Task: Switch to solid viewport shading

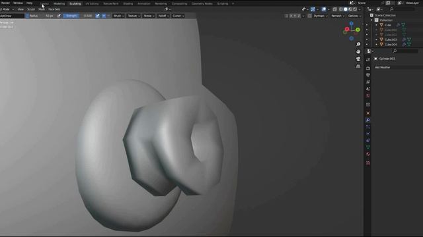Action: [345, 9]
